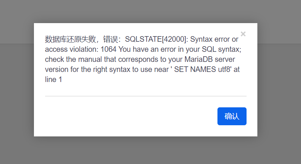
Task: Click the dimmed backdrop outside the dialog
Action: [x=17, y=93]
